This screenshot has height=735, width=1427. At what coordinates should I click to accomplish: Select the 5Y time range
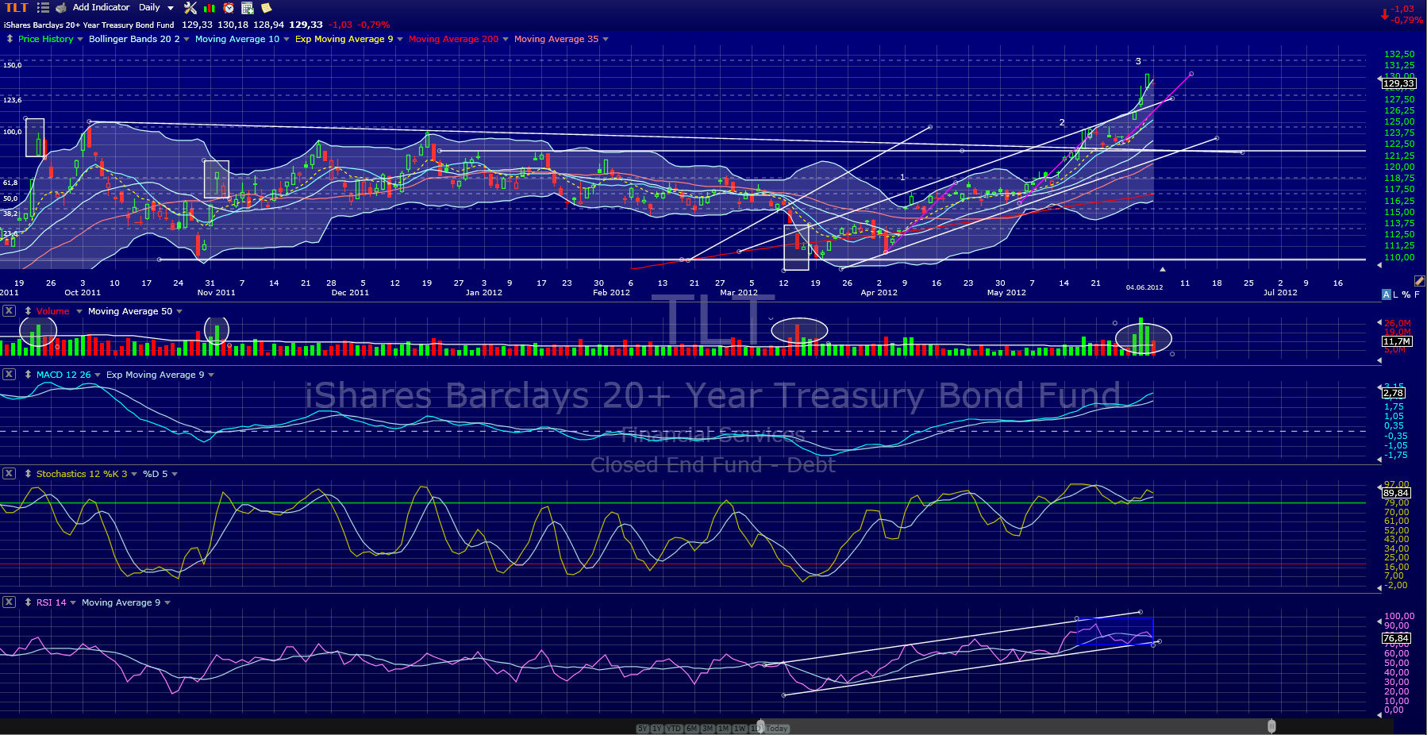pos(642,729)
